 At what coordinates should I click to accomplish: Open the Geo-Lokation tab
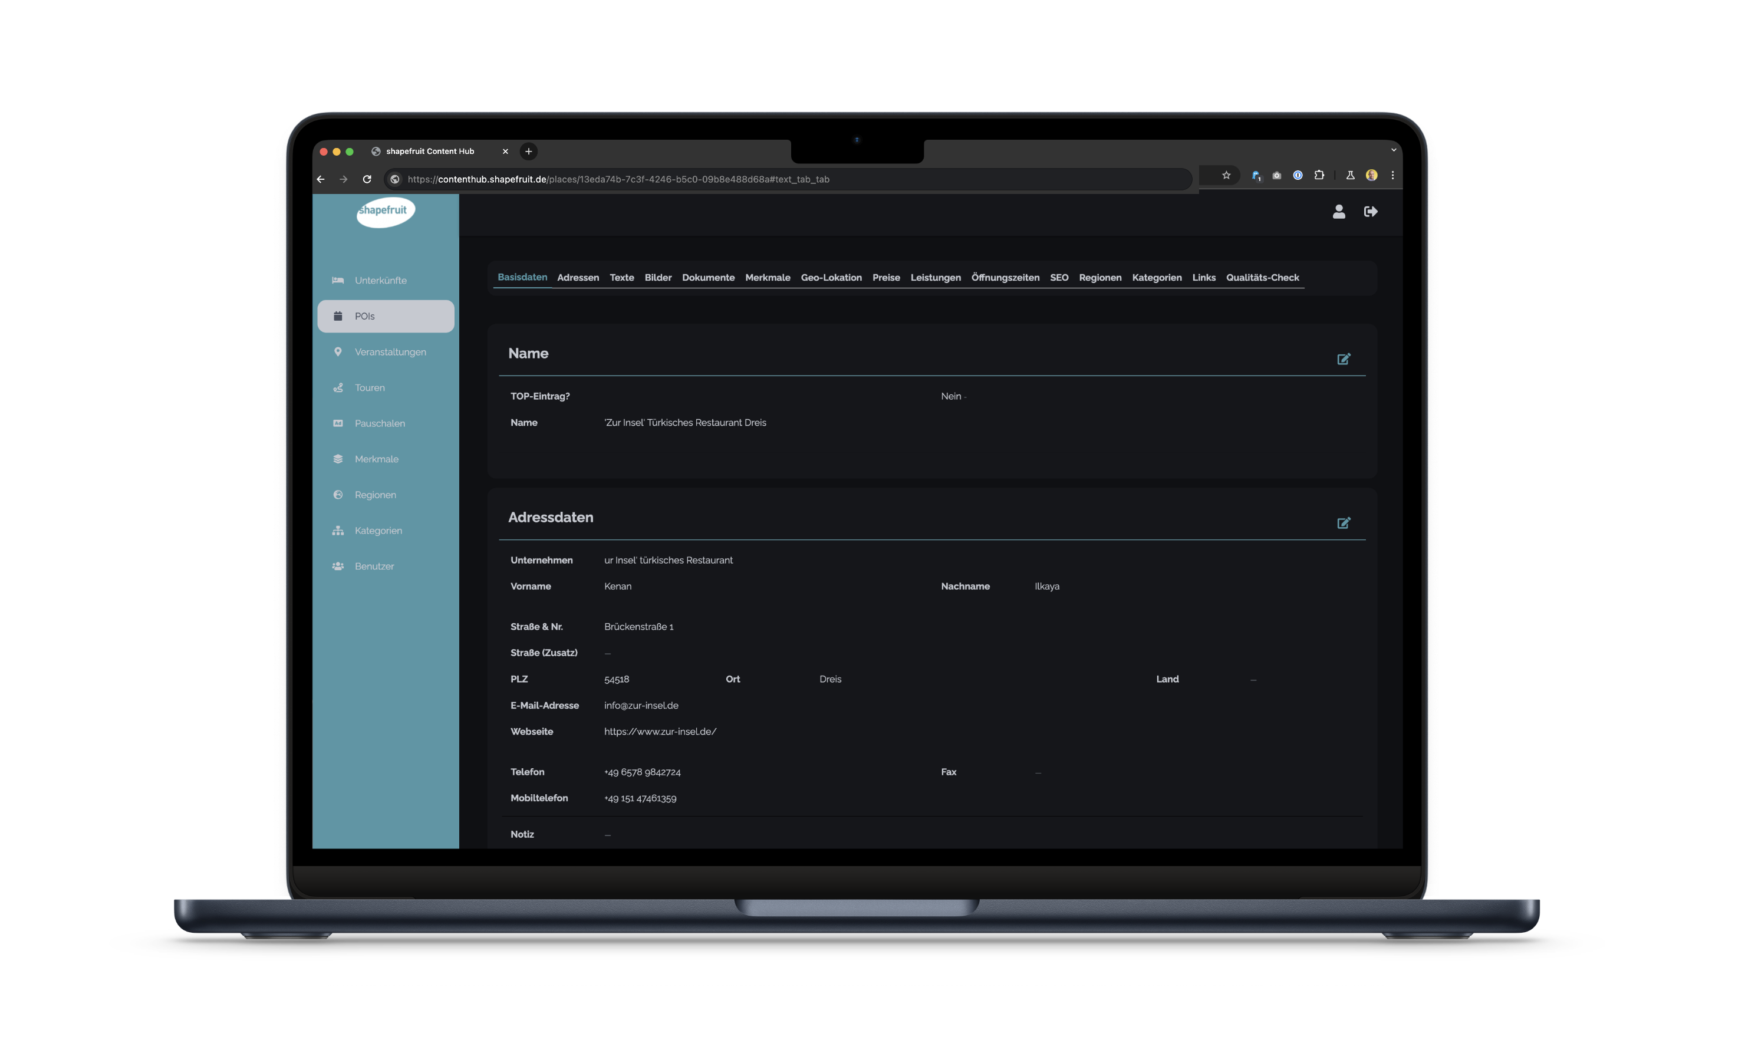[x=831, y=278]
